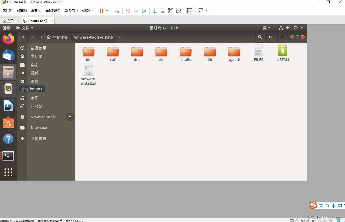Click the vmware-tools-distrib path bar segment
345x222 pixels.
click(x=93, y=37)
